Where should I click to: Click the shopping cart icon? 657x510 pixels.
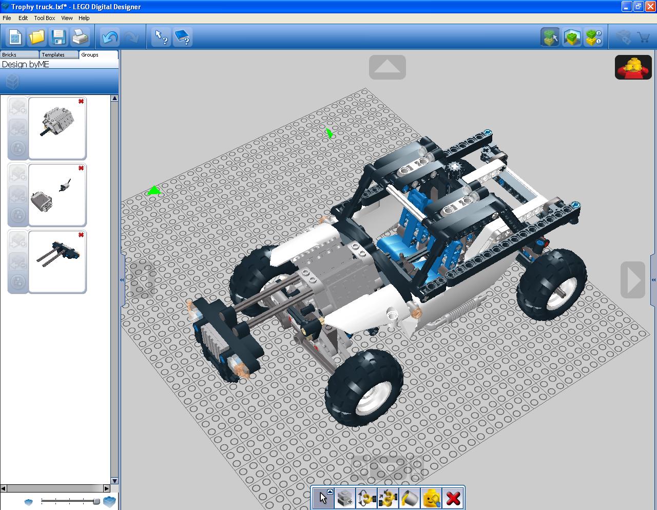click(644, 37)
